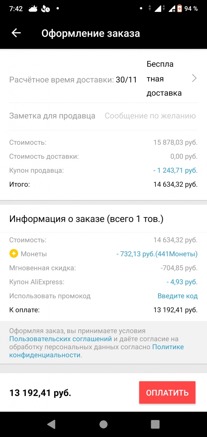Open the Пользовательских соглашений link
The image size is (207, 437).
point(61,339)
